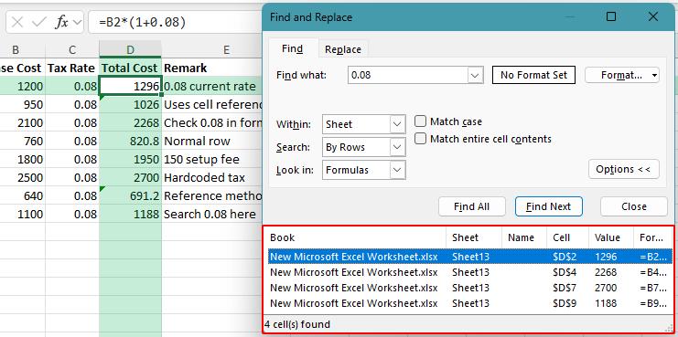Image resolution: width=678 pixels, height=337 pixels.
Task: Expand the fx function dropdown arrow
Action: [78, 23]
